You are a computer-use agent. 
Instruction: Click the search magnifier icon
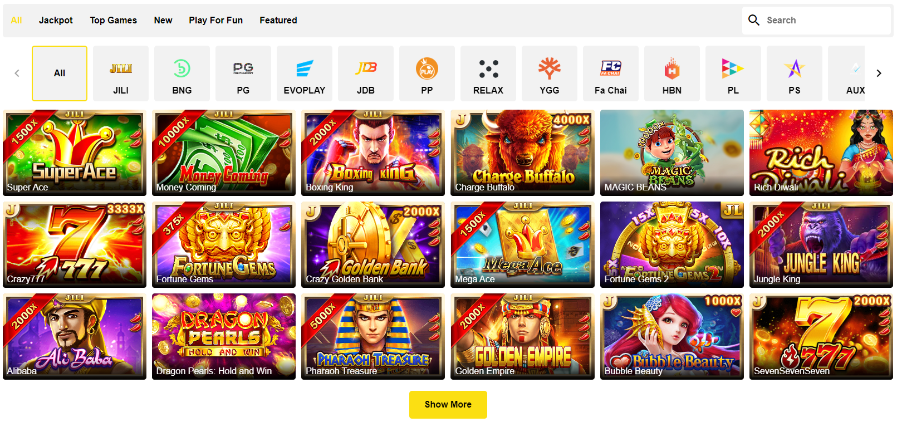tap(754, 20)
